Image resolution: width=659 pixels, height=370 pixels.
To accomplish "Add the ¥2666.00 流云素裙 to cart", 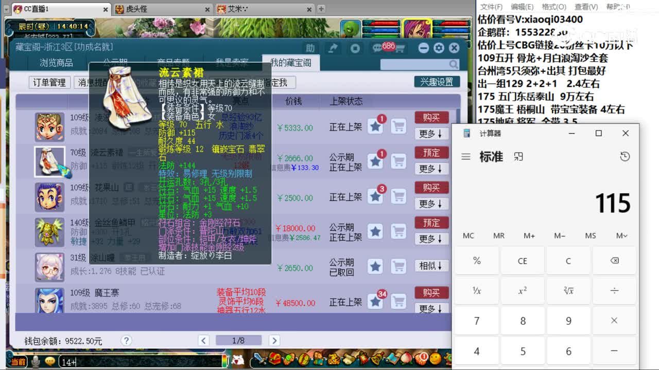I will 398,161.
